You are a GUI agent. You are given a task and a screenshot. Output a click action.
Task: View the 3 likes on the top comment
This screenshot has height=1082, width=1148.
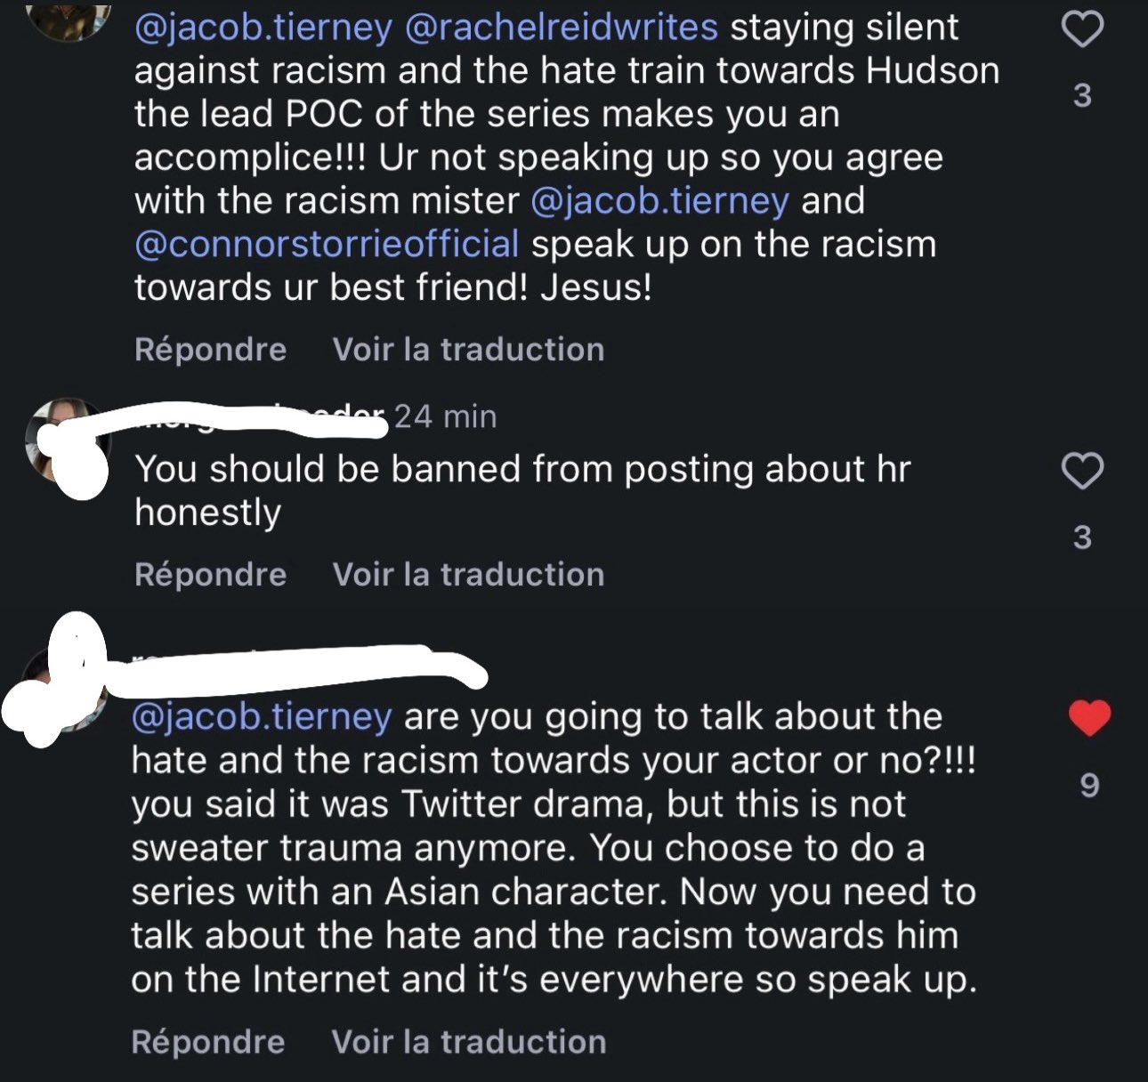pos(1082,95)
